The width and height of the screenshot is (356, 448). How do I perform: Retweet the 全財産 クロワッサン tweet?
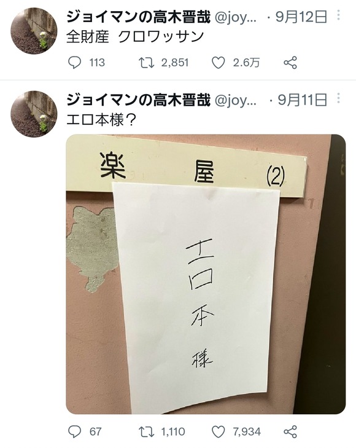(x=146, y=63)
